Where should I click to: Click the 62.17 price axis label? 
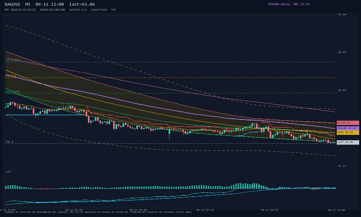tap(342, 166)
